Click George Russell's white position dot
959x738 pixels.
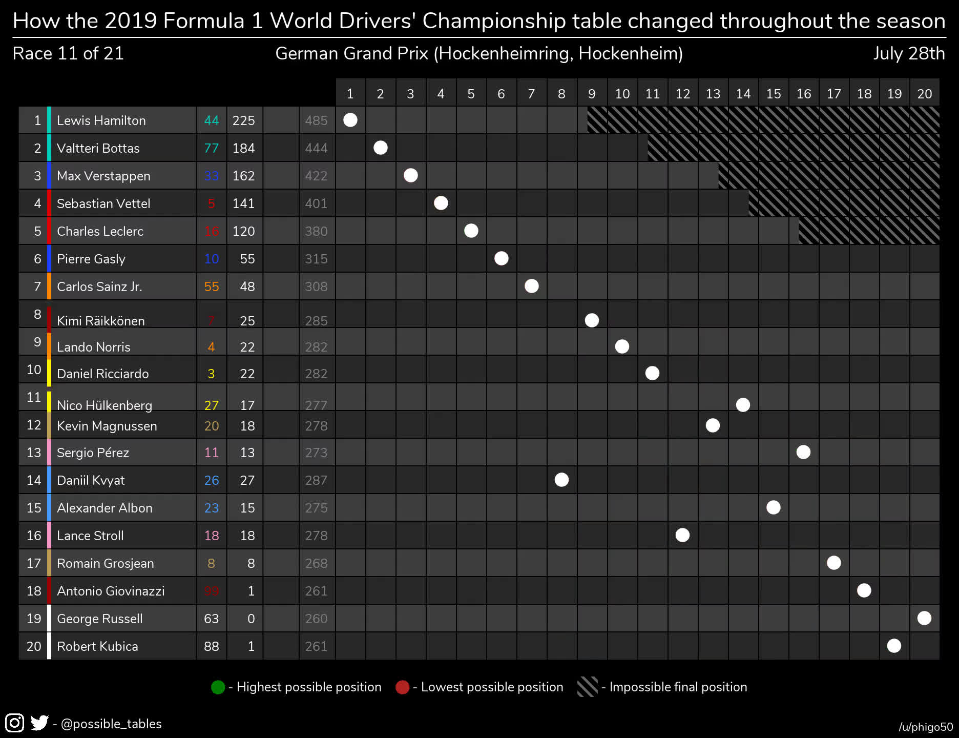pyautogui.click(x=924, y=618)
